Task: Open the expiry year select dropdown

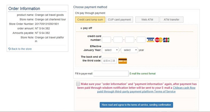Action: tap(129, 50)
